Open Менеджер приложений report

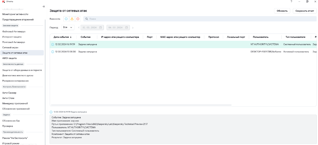15,103
